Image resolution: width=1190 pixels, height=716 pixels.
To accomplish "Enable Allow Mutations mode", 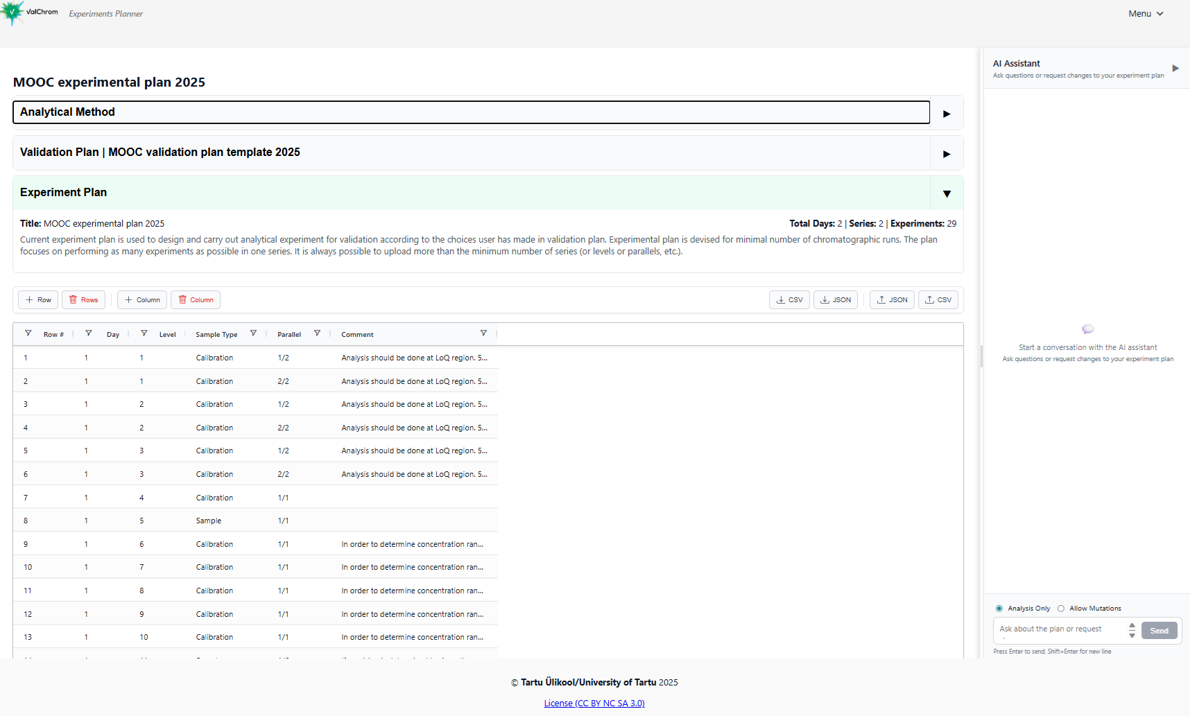I will coord(1060,608).
